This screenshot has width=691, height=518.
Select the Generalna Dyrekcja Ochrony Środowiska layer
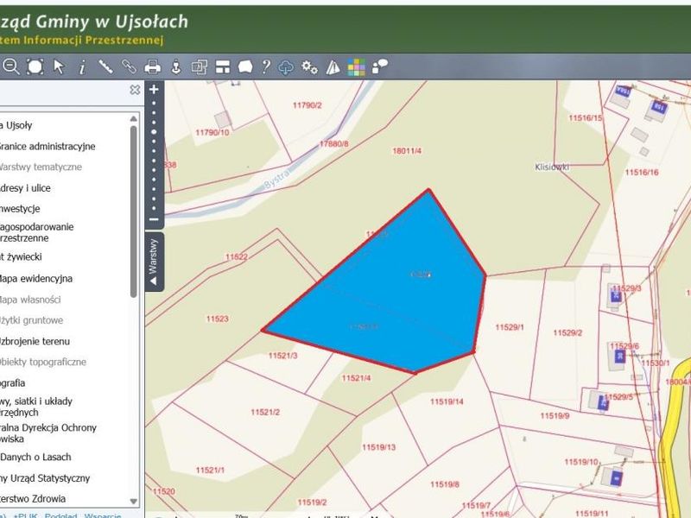point(48,433)
